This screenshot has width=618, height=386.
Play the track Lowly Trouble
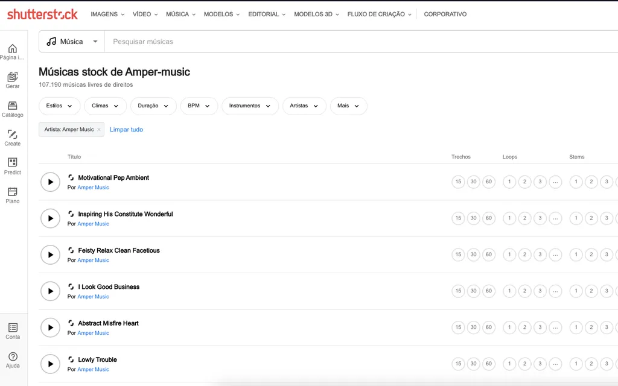tap(50, 364)
